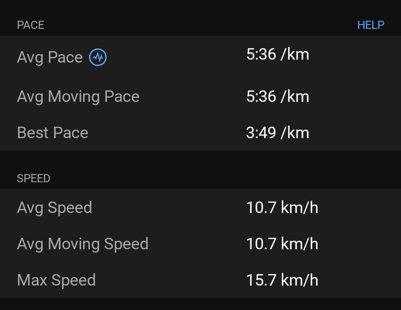
Task: Select the Max Speed label
Action: [56, 280]
